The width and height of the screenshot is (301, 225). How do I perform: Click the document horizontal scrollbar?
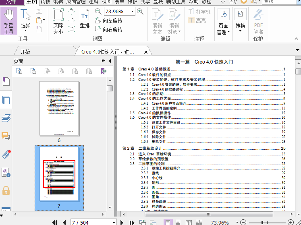pyautogui.click(x=209, y=214)
